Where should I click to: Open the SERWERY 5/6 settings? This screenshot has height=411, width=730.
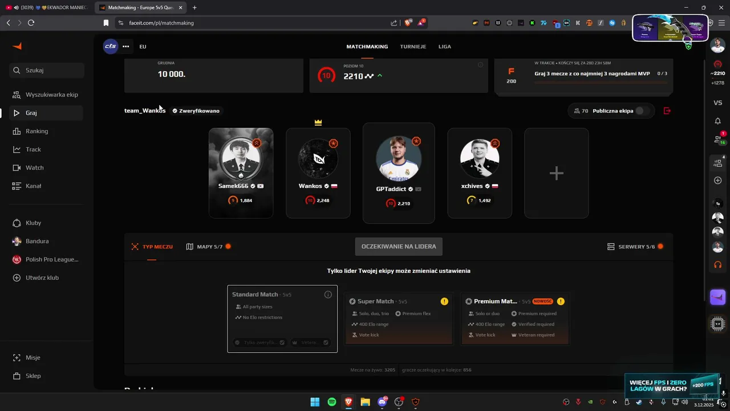[x=636, y=247]
